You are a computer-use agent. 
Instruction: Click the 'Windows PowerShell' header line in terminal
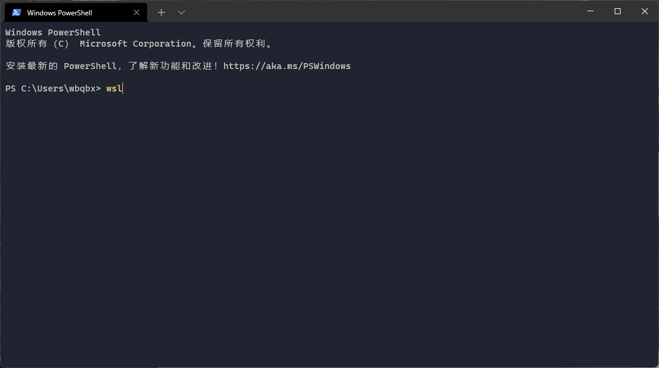click(x=53, y=32)
